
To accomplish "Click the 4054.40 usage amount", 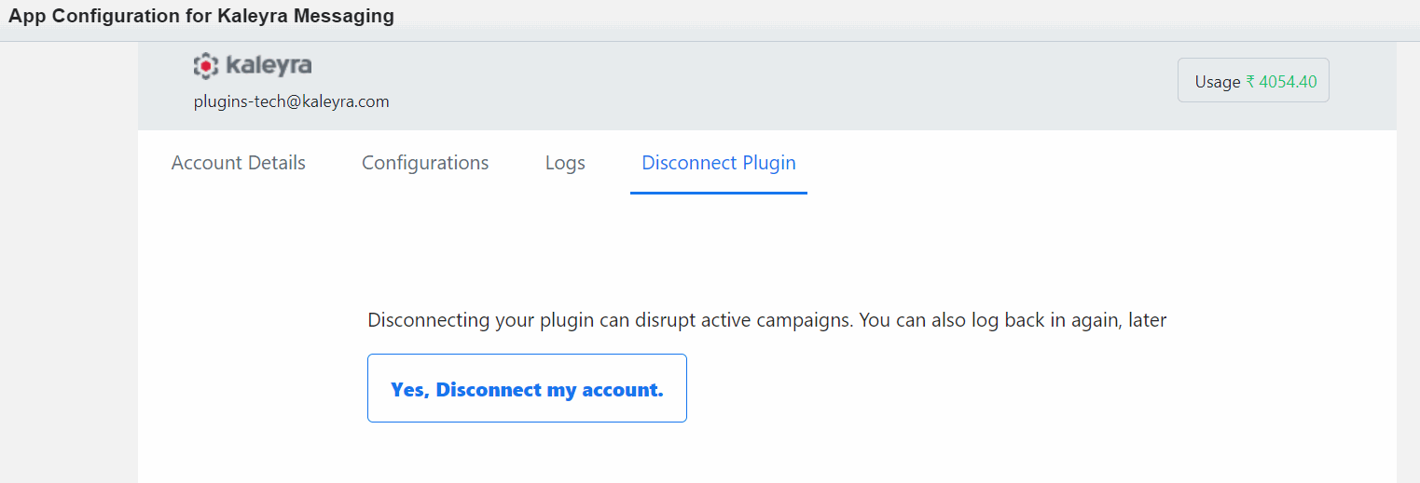I will pyautogui.click(x=1288, y=82).
